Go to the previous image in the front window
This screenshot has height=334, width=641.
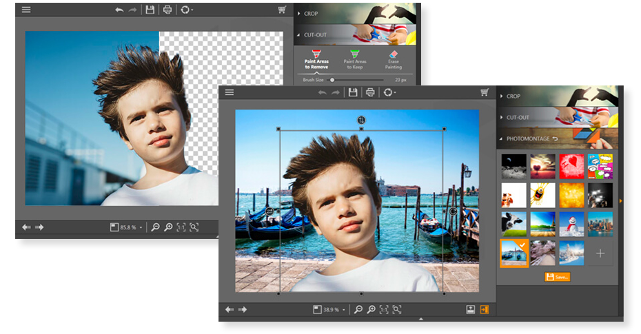[x=230, y=309]
